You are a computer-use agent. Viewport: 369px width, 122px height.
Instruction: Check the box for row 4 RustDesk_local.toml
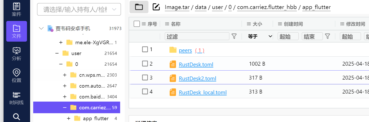145,91
